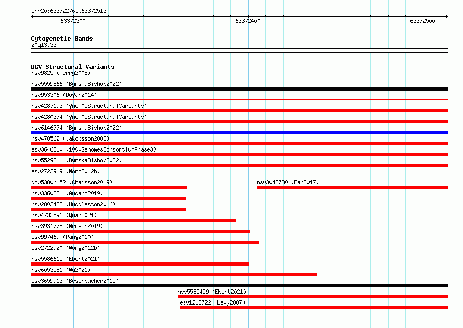Click the esv2722919 (Wong2012b) label
463x328 pixels.
pyautogui.click(x=66, y=171)
